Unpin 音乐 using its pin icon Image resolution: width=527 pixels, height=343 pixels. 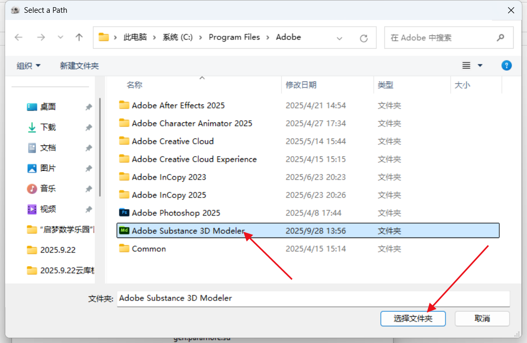88,189
